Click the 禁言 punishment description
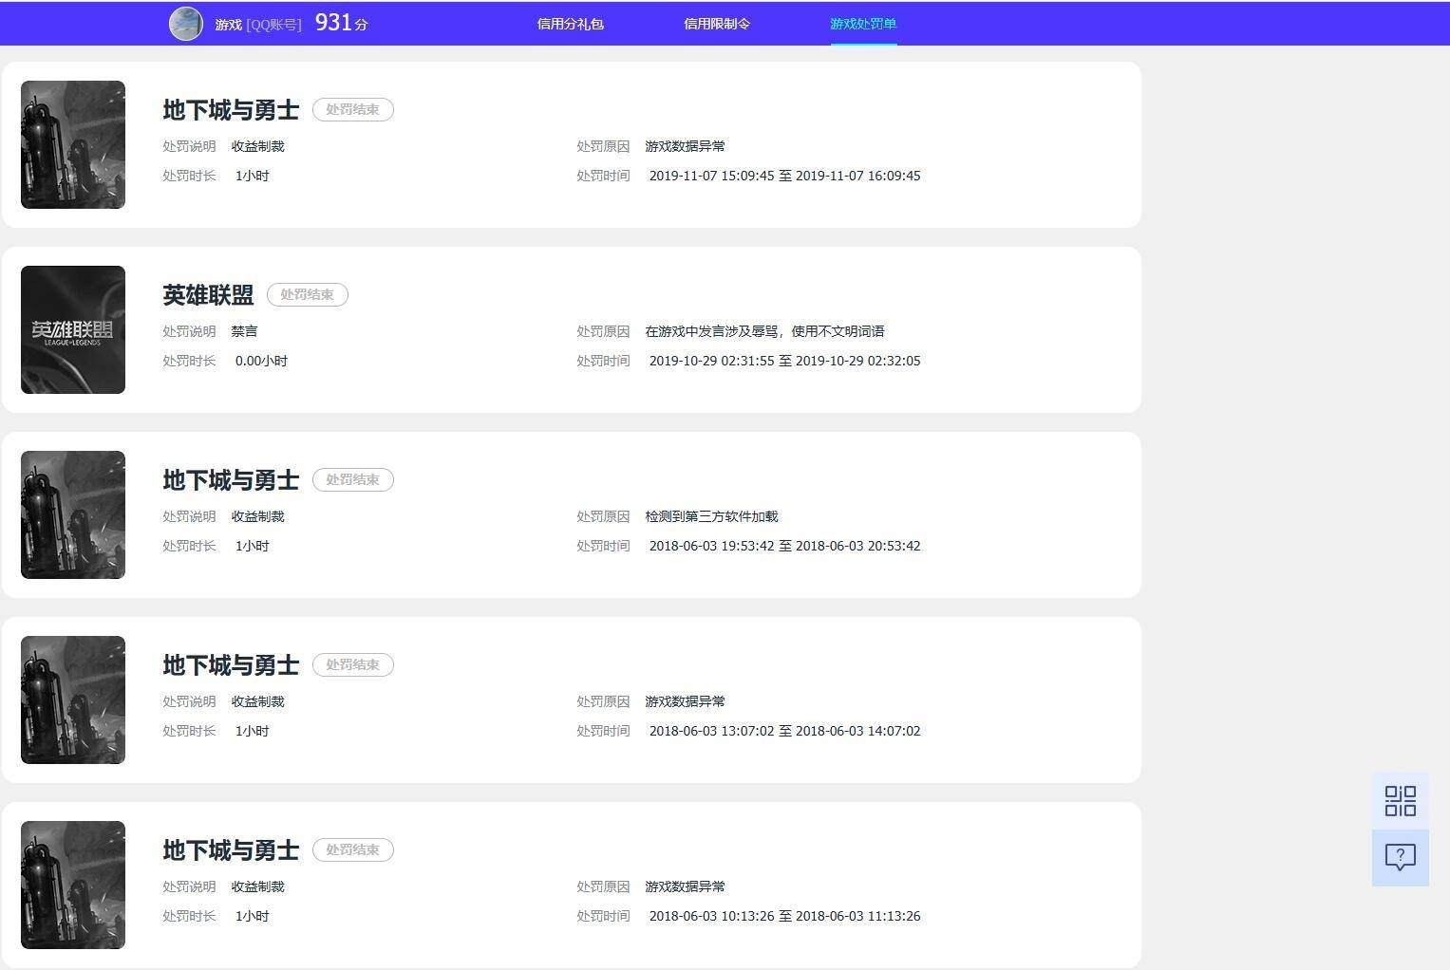 [x=244, y=331]
